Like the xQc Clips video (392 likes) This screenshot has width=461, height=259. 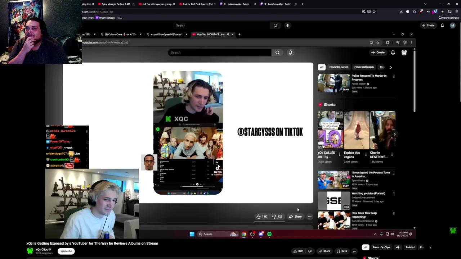click(x=298, y=251)
